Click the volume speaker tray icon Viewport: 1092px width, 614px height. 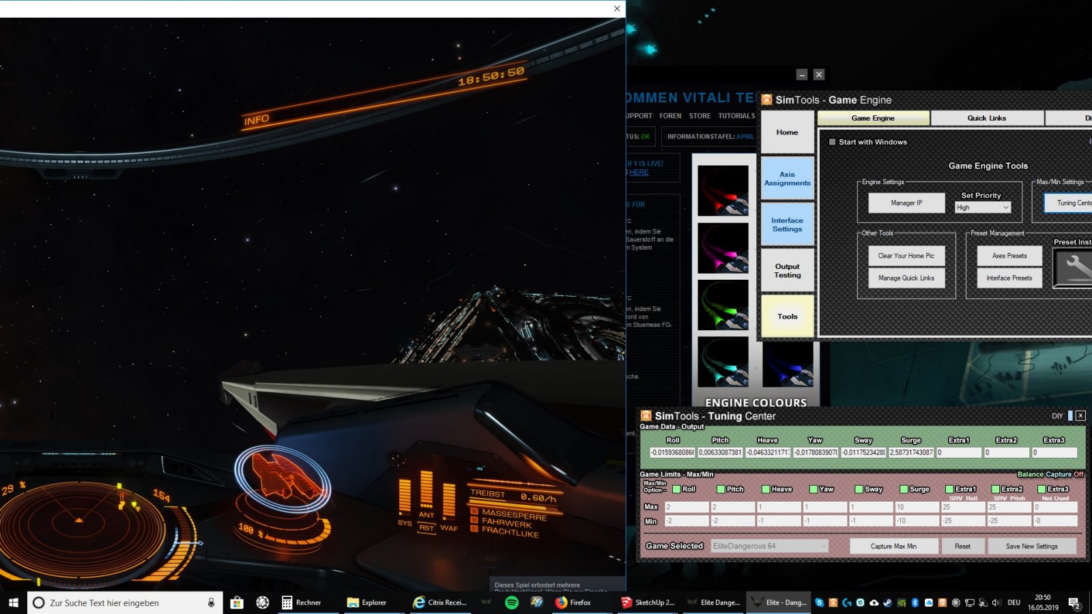996,602
